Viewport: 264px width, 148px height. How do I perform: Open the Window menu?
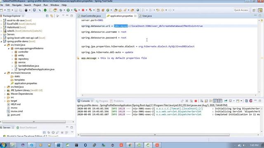point(54,5)
